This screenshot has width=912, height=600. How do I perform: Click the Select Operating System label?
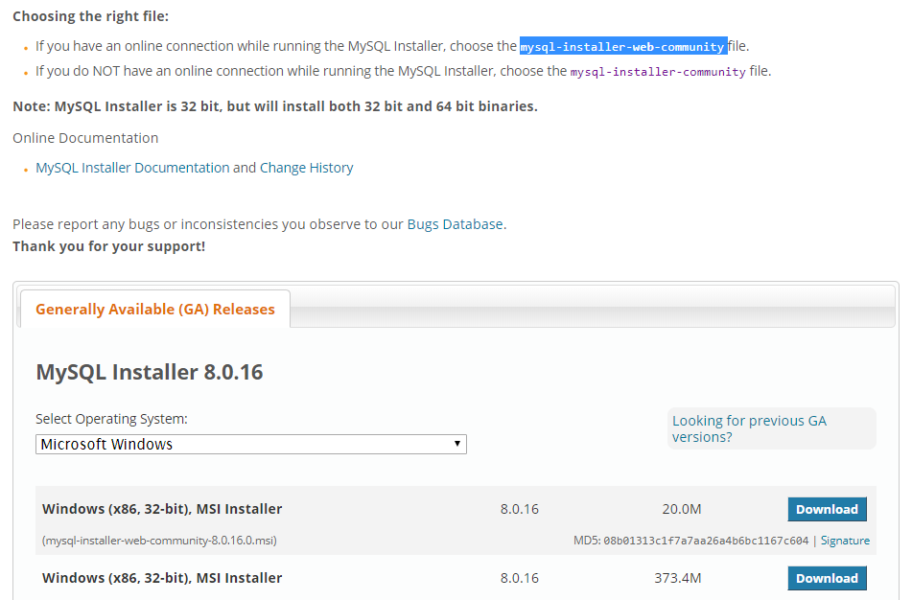coord(111,419)
